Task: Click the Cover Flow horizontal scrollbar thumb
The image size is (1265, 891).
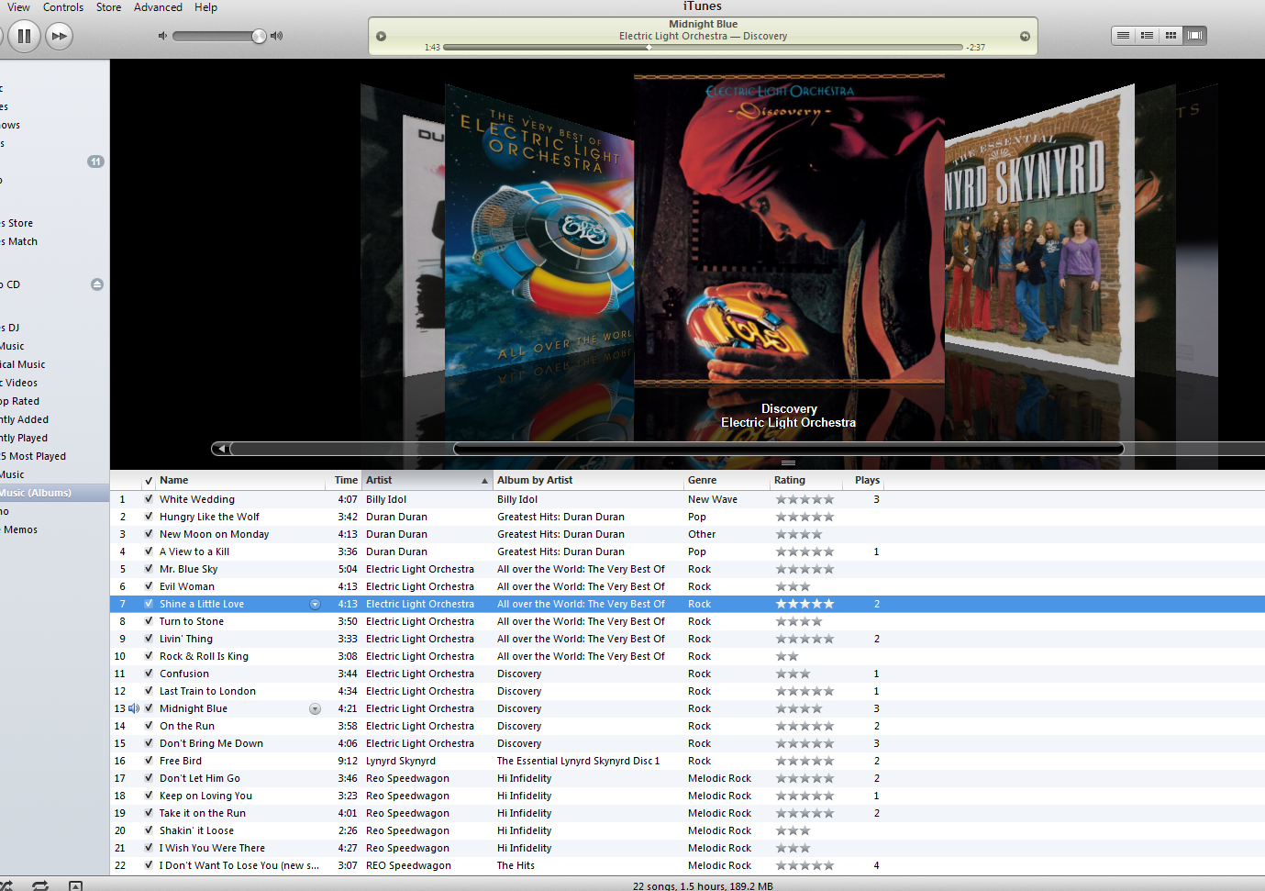Action: [x=788, y=449]
